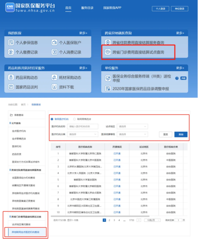Click the blue 查询 search button

[x=181, y=134]
